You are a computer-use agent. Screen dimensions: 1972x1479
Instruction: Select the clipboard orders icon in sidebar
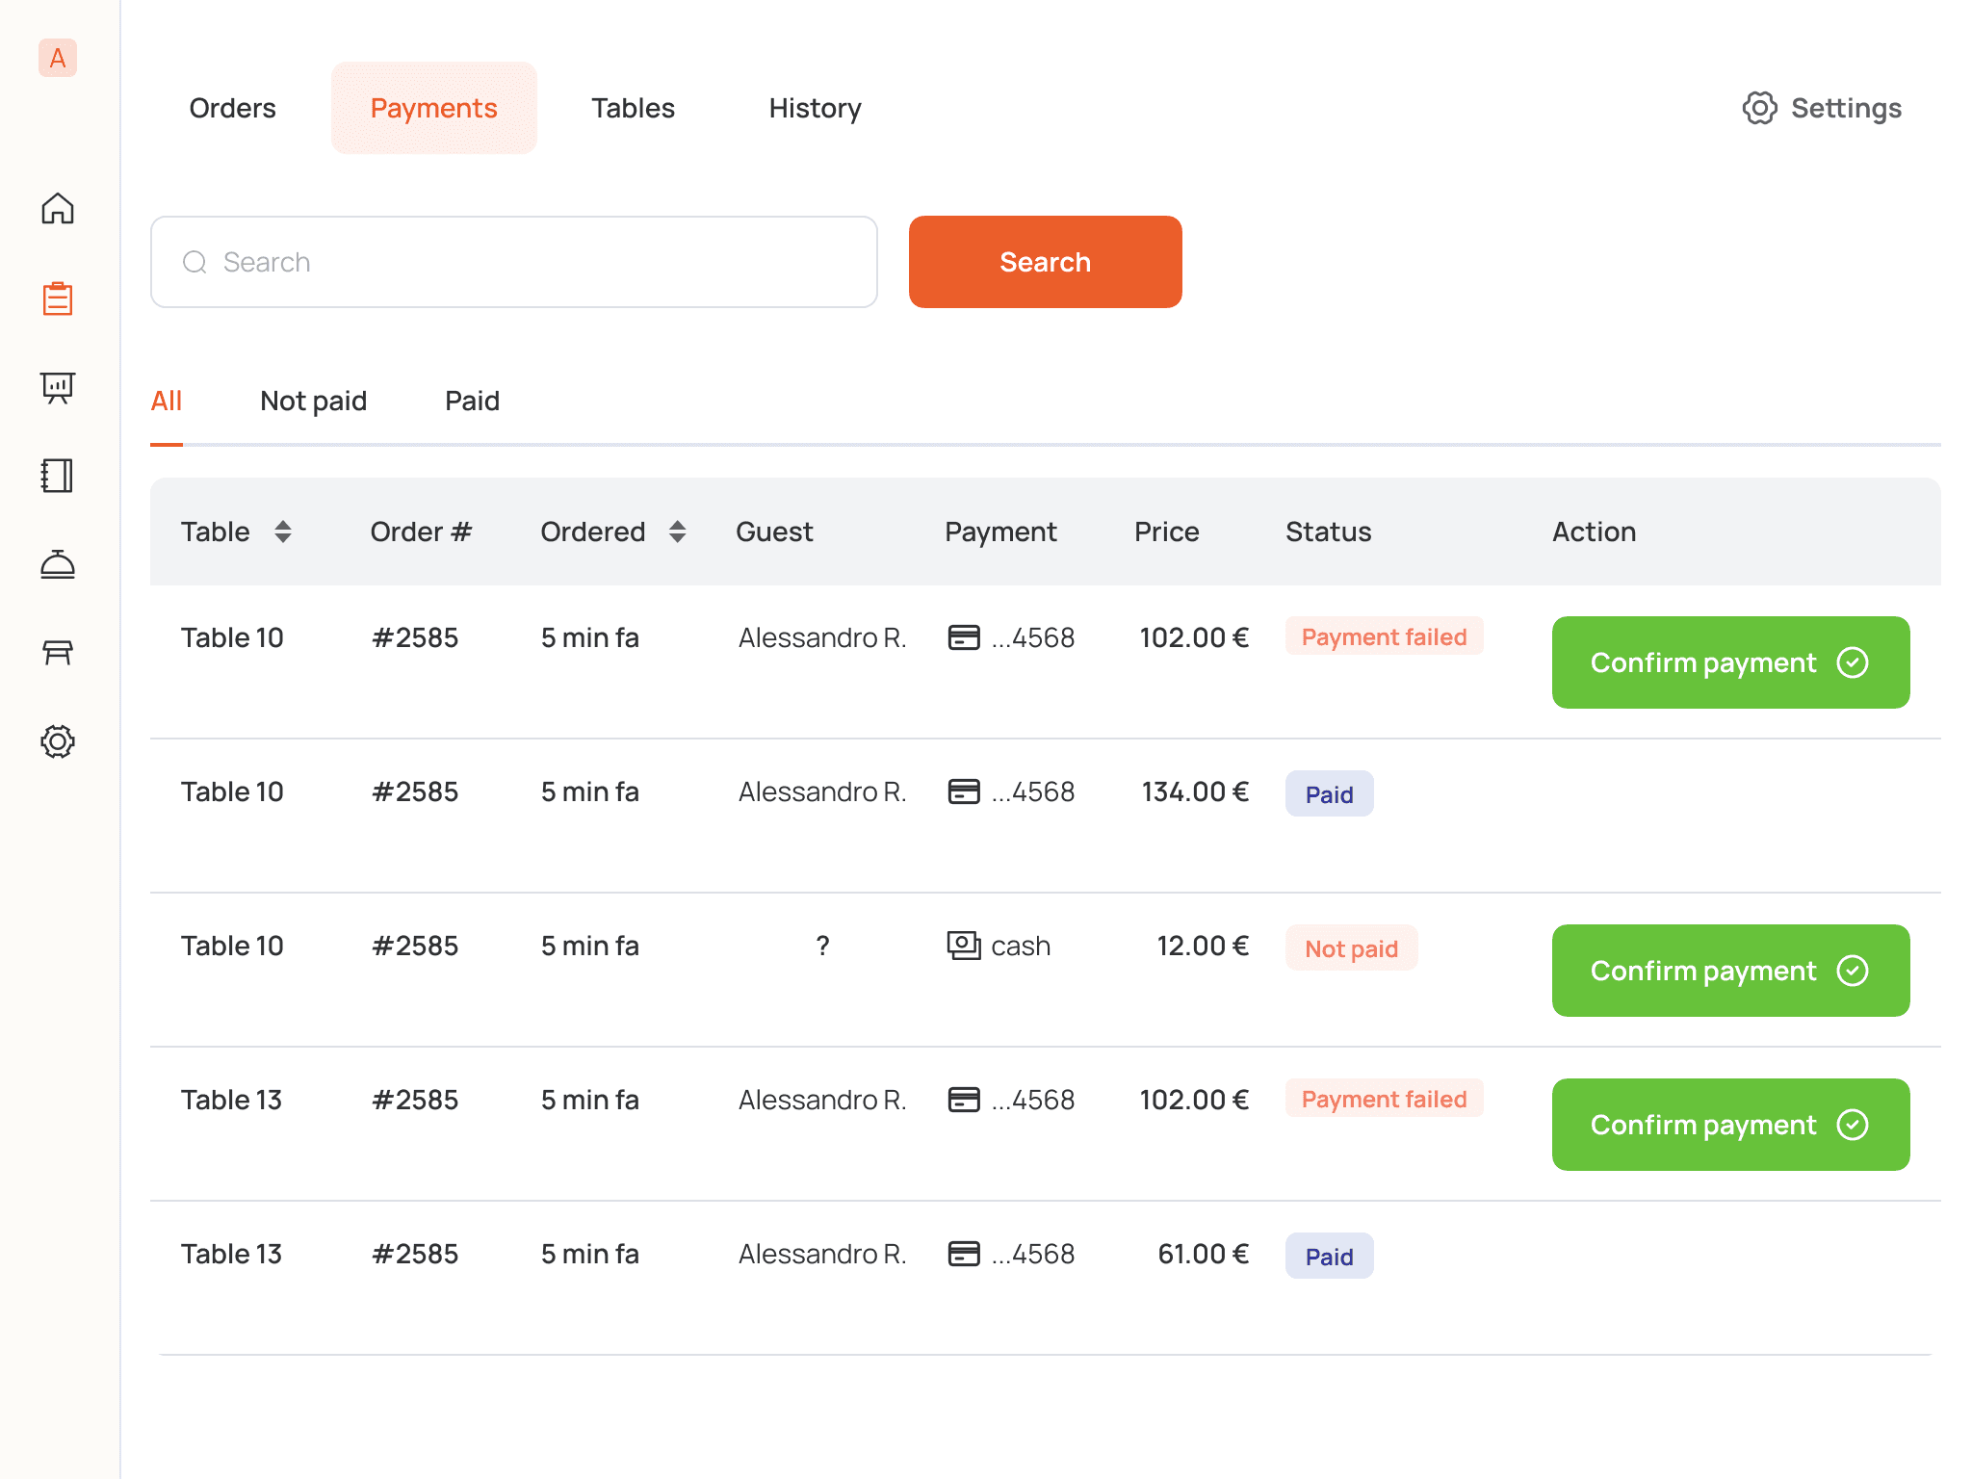pyautogui.click(x=58, y=298)
